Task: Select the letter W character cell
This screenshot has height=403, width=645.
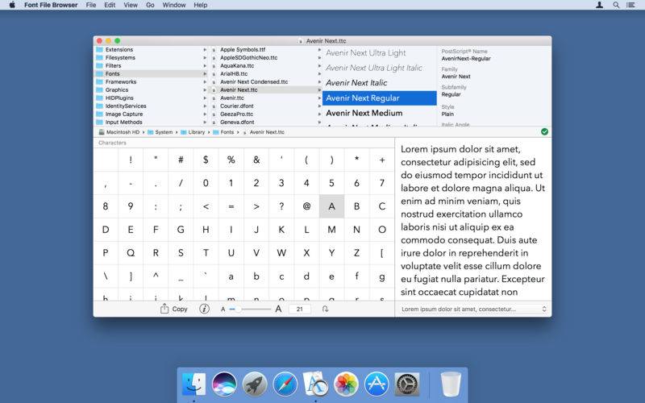Action: (x=281, y=253)
